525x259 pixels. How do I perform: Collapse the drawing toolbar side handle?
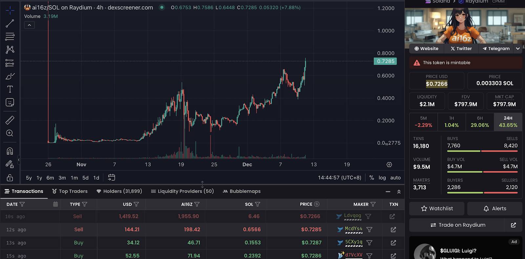[19, 160]
